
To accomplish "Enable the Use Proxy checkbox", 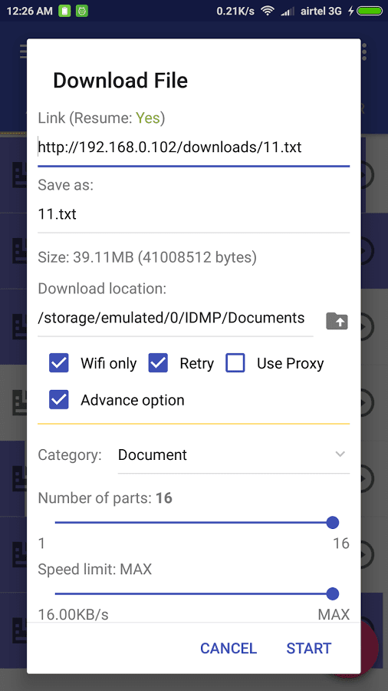I will click(235, 363).
